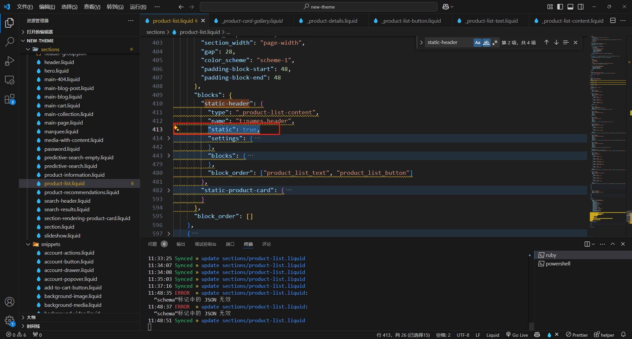The image size is (632, 339).
Task: Toggle Match Case in find widget
Action: tap(478, 42)
